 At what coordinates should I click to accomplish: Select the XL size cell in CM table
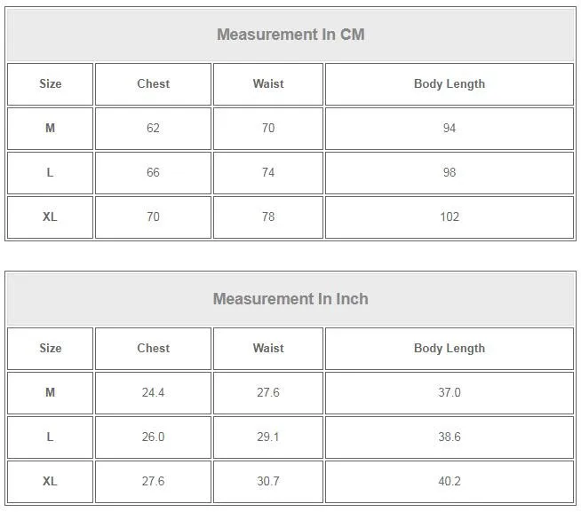(x=50, y=217)
